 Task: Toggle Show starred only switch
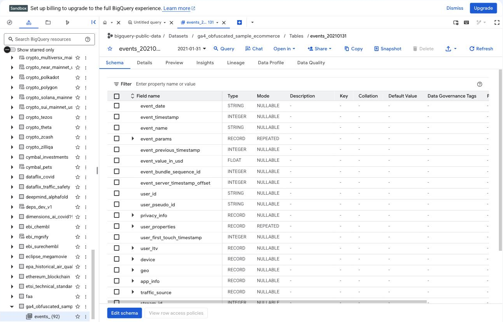[x=10, y=50]
